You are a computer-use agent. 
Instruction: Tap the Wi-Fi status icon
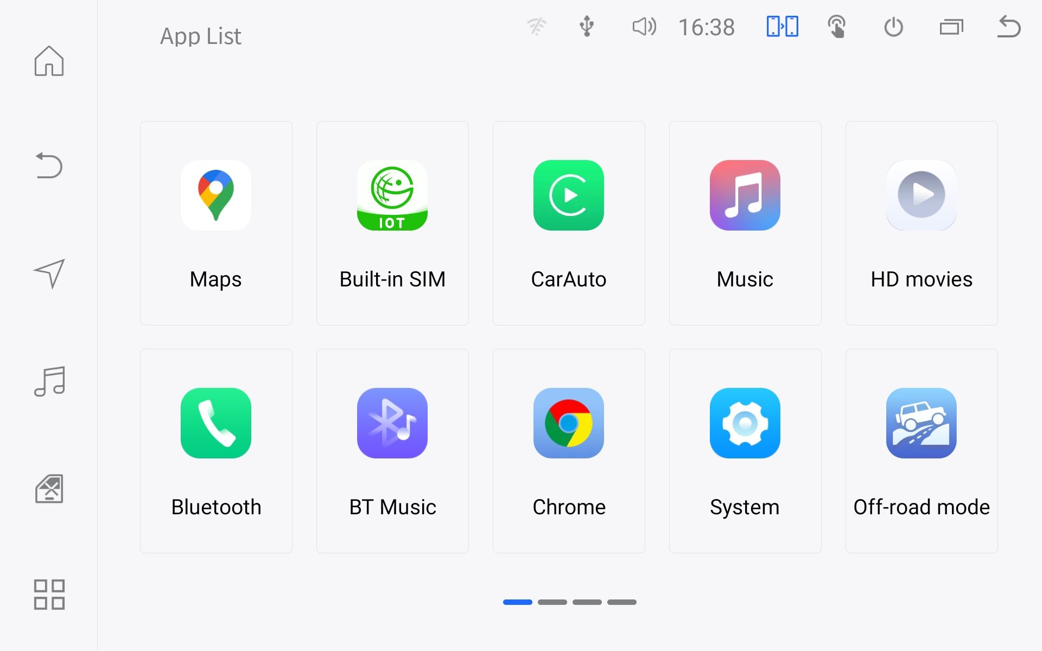[x=536, y=26]
